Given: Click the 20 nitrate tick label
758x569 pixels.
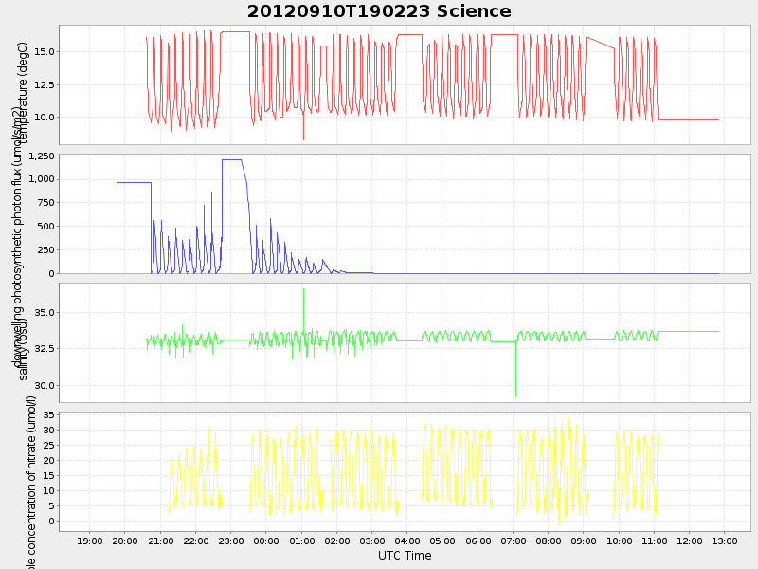Looking at the screenshot, I should click(49, 460).
